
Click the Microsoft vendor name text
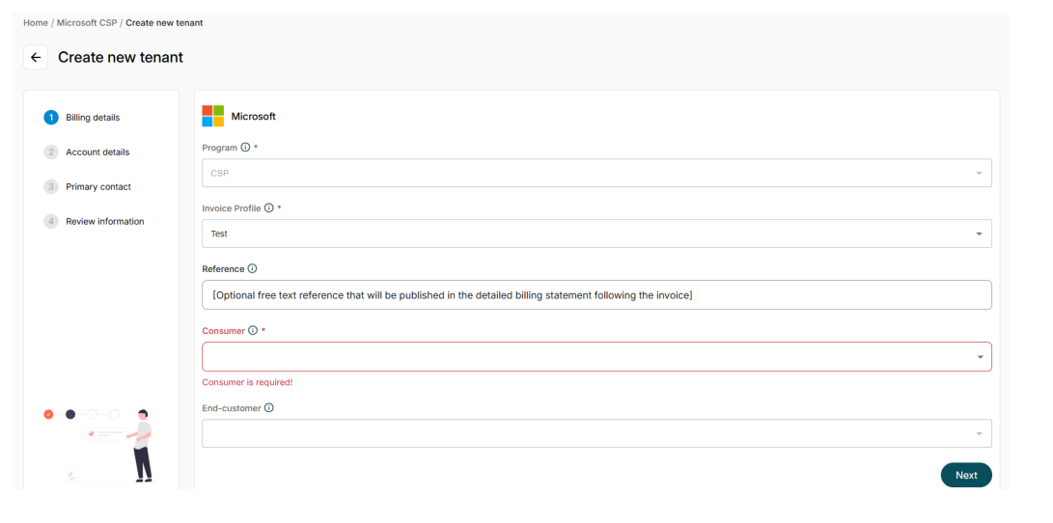click(253, 116)
